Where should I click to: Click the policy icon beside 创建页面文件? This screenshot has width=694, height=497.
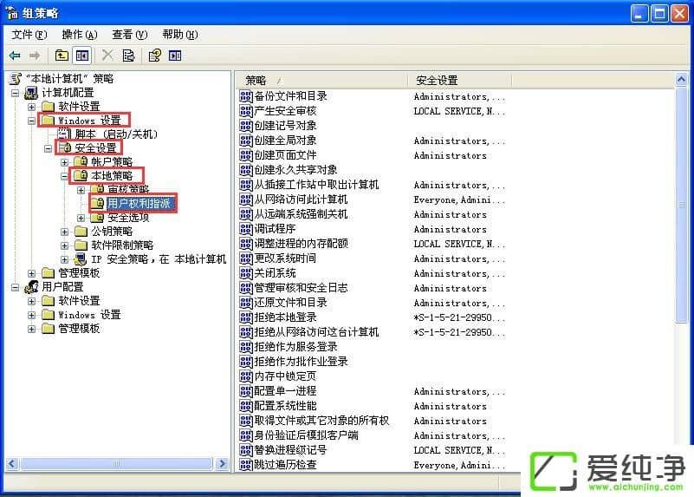(x=246, y=155)
